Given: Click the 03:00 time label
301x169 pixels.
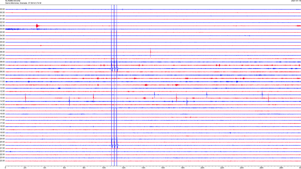Looking at the screenshot, I should coord(2,29).
